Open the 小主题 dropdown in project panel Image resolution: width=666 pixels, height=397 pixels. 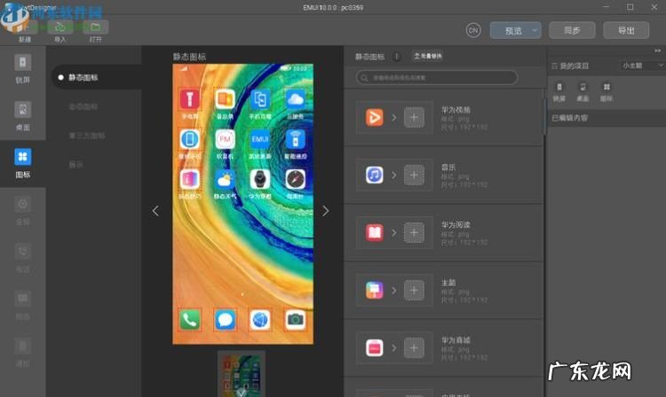(642, 66)
